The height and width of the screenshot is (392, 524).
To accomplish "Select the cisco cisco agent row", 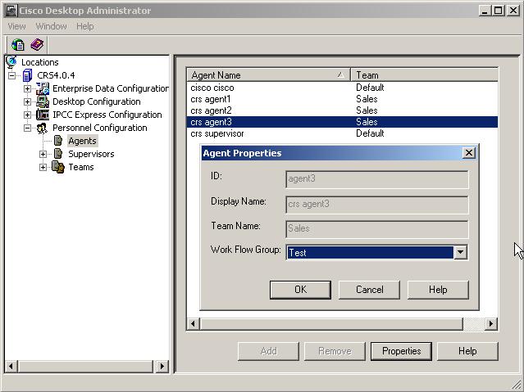I will click(x=342, y=88).
